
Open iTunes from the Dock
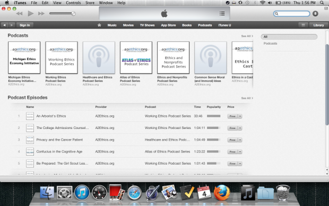(x=82, y=193)
